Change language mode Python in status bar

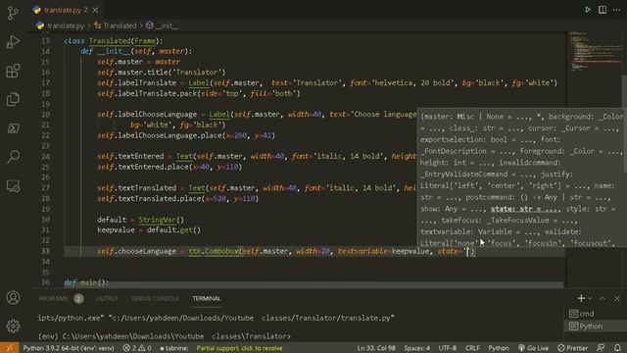[499, 348]
